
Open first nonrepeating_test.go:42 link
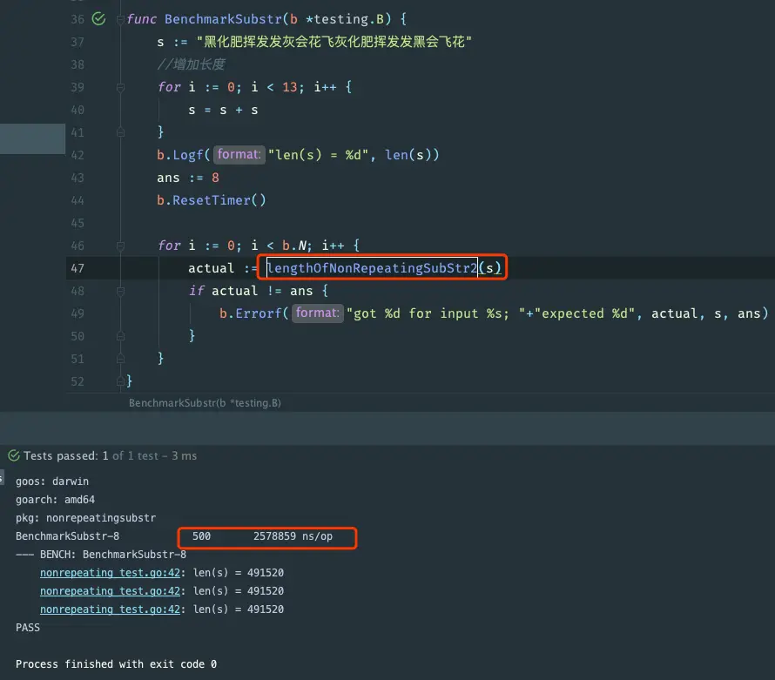point(110,573)
